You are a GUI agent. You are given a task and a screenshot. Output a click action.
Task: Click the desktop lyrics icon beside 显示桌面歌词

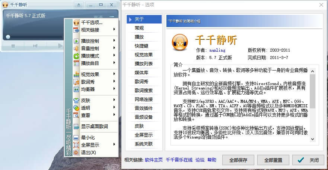tap(76, 127)
